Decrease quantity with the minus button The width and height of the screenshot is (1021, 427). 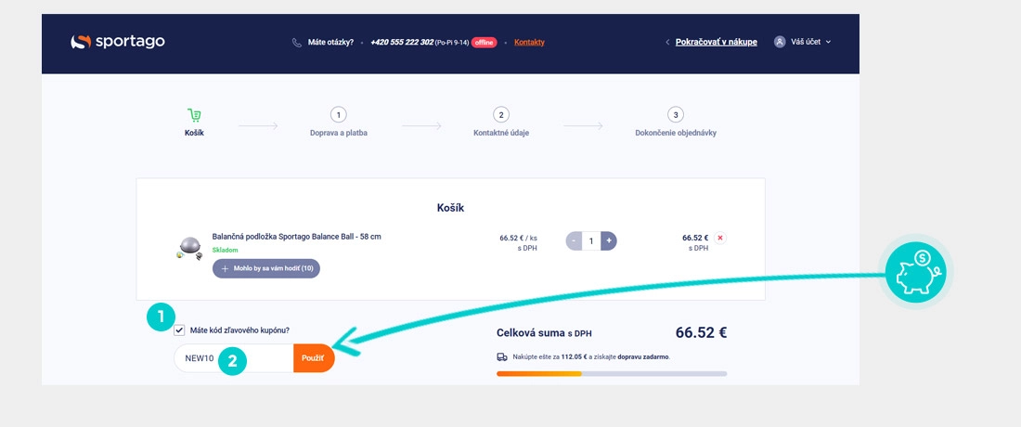point(575,241)
